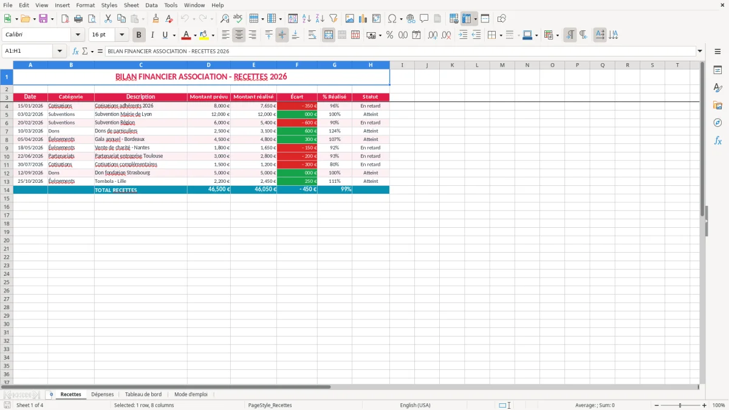Click the Spelling check icon
Viewport: 729px width, 410px height.
(x=238, y=19)
